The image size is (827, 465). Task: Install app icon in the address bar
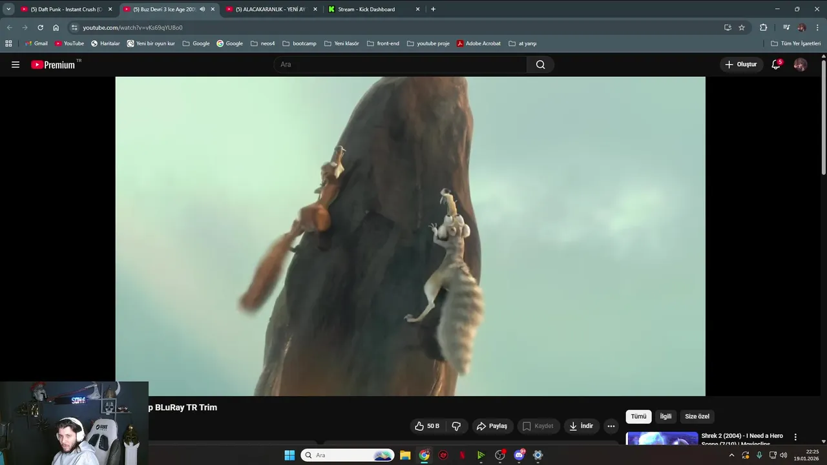728,28
